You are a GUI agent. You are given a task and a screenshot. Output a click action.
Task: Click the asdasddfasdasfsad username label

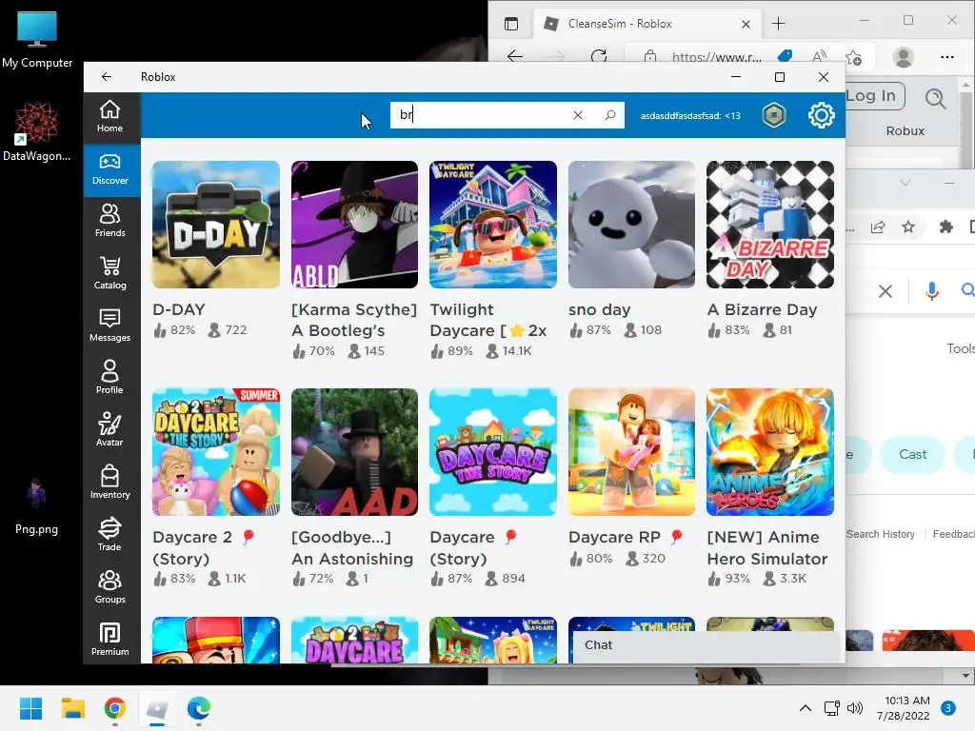click(690, 115)
